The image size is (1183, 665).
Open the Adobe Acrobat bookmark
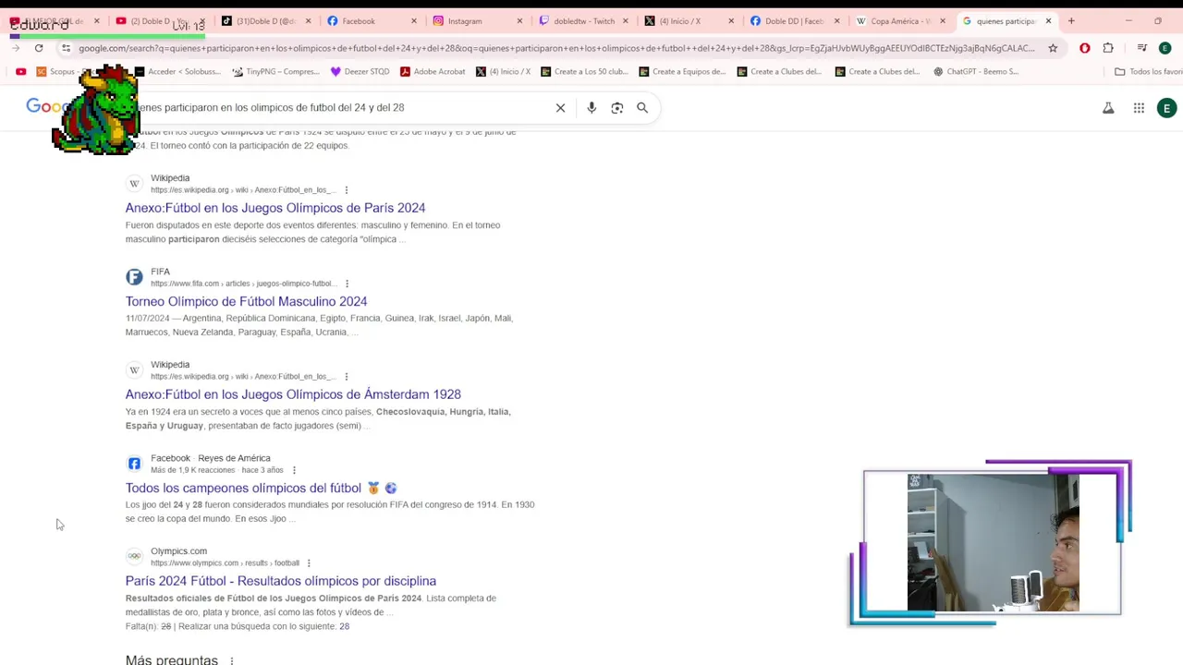(433, 71)
